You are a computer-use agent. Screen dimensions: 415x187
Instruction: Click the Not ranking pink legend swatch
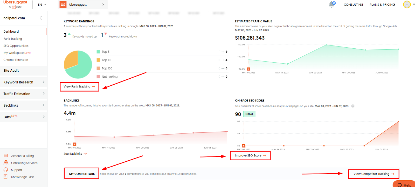click(x=98, y=77)
